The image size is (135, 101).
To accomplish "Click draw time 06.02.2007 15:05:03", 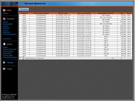I will (84, 22).
